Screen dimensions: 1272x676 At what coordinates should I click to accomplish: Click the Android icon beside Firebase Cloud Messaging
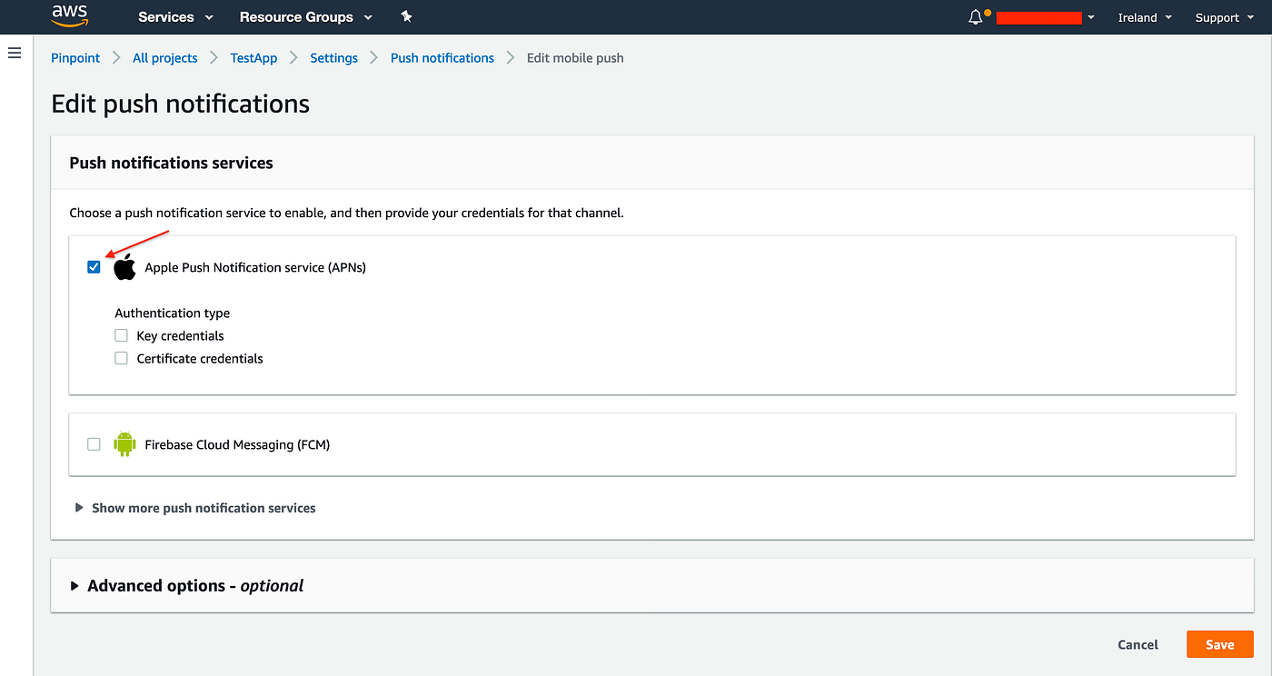coord(124,444)
